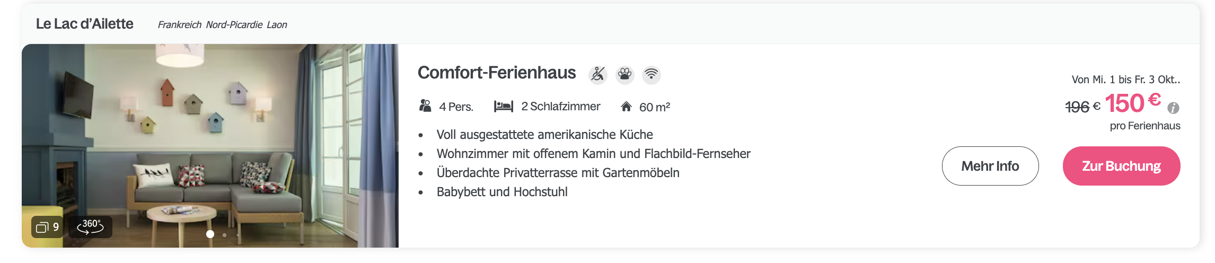This screenshot has width=1215, height=263.
Task: Open the Comfort-Ferienhaus heading
Action: (497, 73)
